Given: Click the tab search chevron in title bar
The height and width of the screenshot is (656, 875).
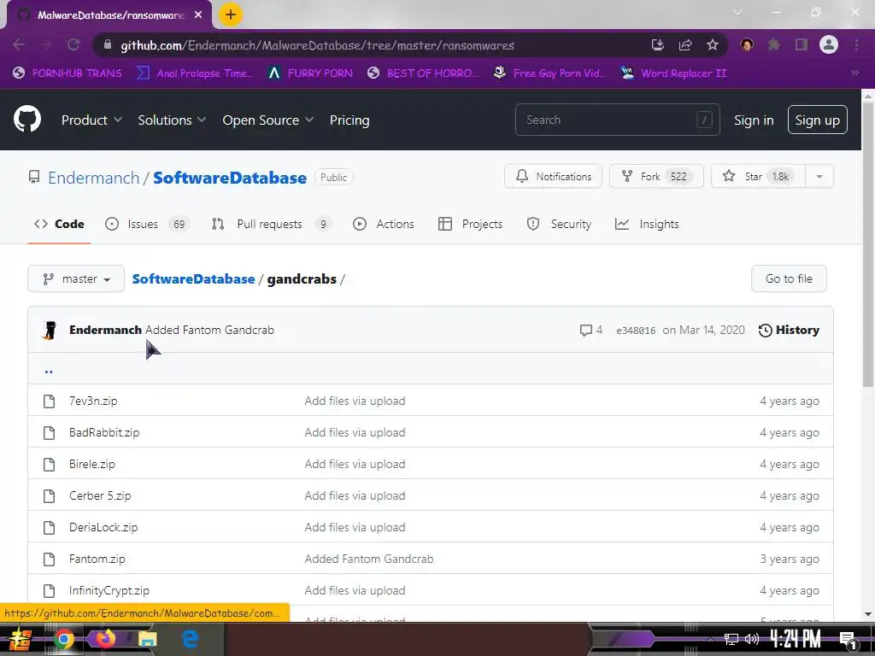Looking at the screenshot, I should click(x=737, y=12).
